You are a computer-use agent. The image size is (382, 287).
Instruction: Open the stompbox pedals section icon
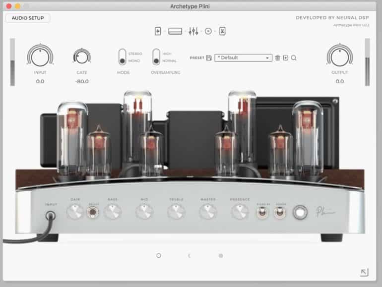click(158, 31)
